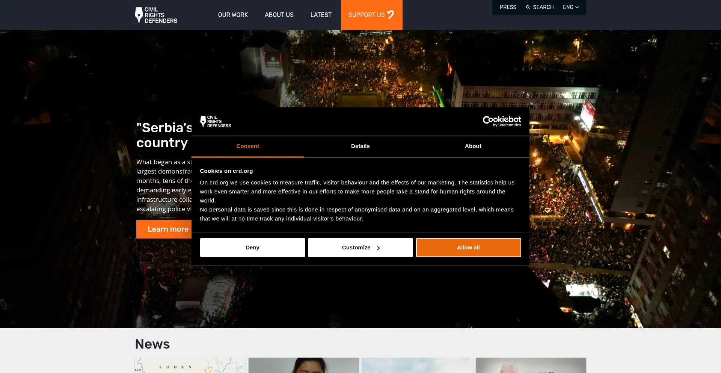This screenshot has width=721, height=373.
Task: Open Customize cookie settings
Action: click(360, 248)
